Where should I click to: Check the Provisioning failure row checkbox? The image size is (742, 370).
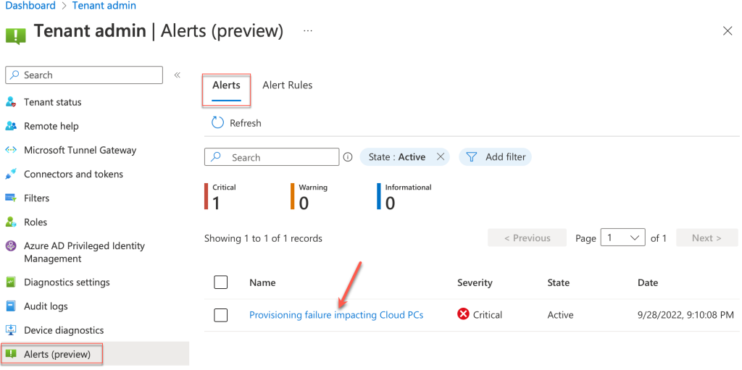point(220,315)
